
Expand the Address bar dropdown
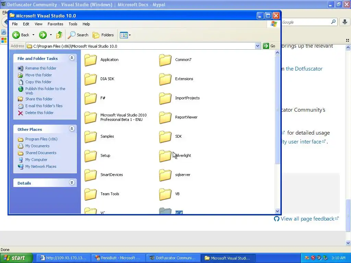[x=257, y=46]
